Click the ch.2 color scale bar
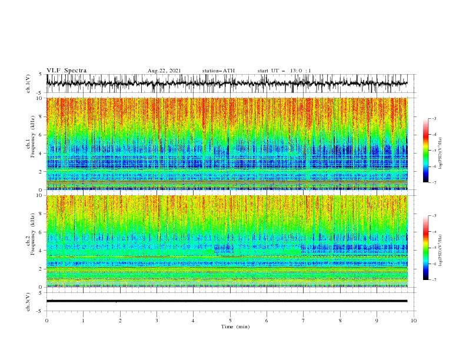The width and height of the screenshot is (466, 360). click(426, 248)
